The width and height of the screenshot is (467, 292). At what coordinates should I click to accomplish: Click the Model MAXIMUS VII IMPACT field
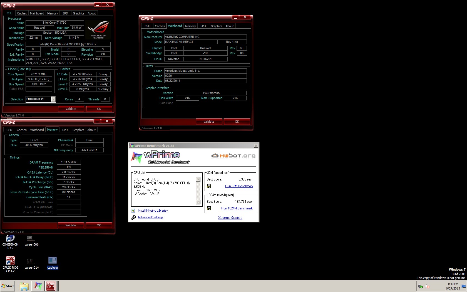tap(190, 42)
